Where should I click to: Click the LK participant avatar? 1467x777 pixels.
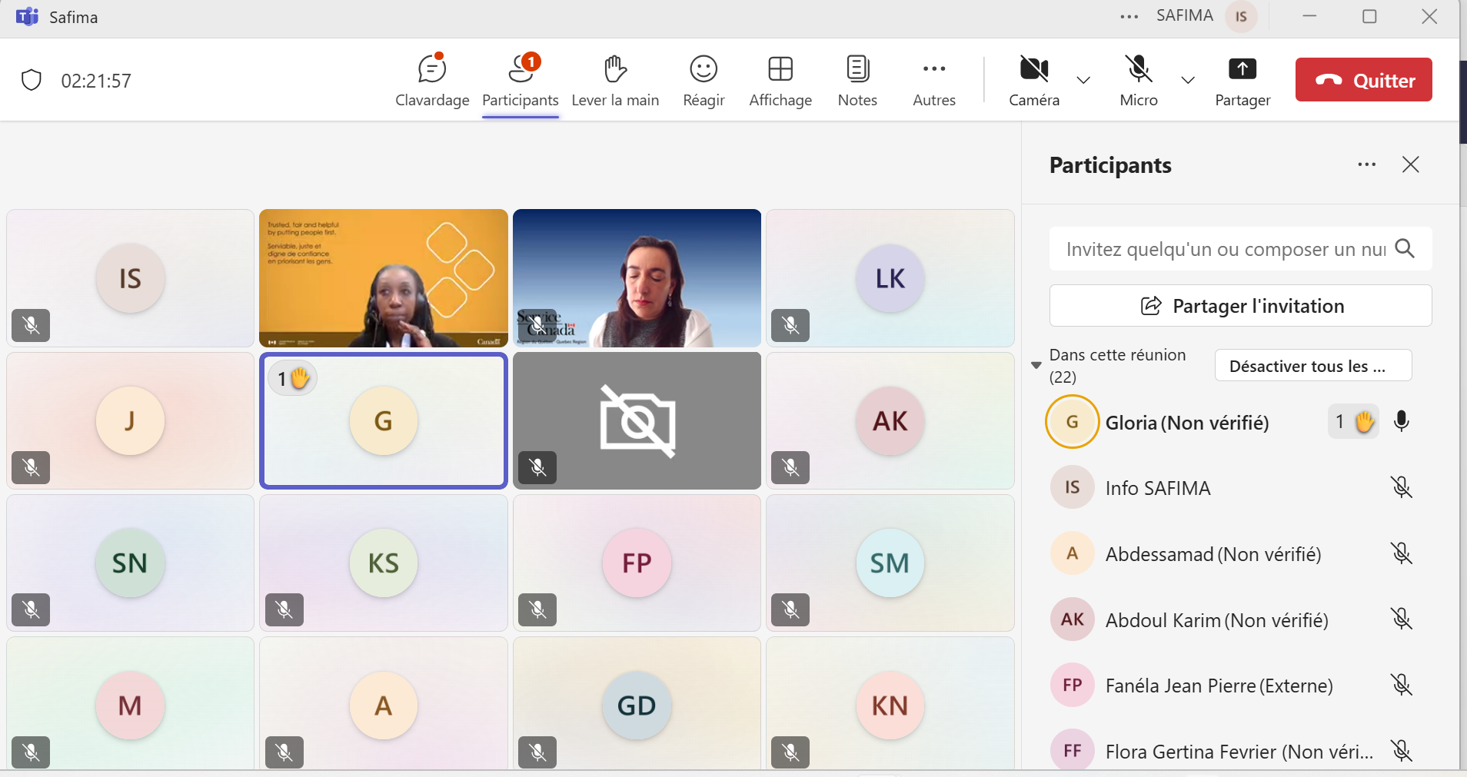(x=890, y=278)
